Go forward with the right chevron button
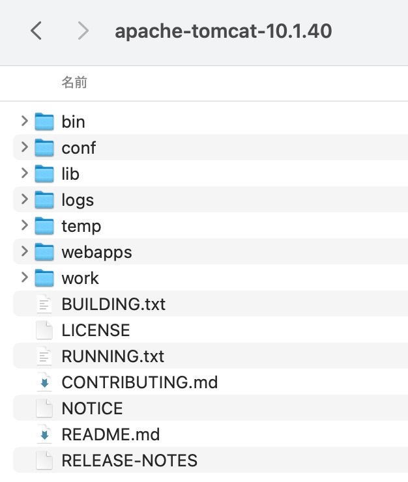 [83, 31]
